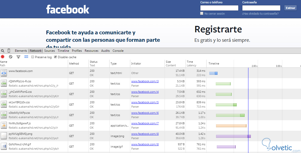Image resolution: width=301 pixels, height=153 pixels.
Task: Click the CSS file icon for x3bsMJyVkPp.css
Action: [x=4, y=115]
